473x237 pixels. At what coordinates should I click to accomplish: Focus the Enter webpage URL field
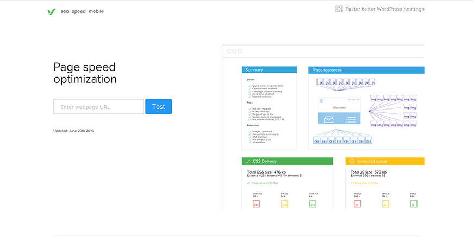(98, 107)
